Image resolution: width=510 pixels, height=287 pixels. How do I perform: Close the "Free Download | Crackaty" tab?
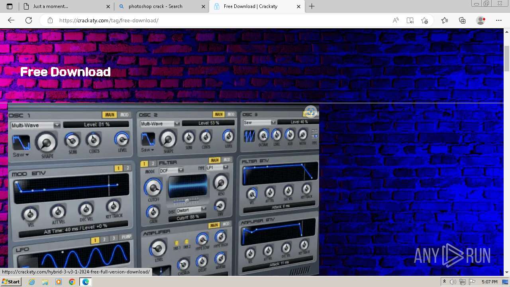(x=298, y=6)
